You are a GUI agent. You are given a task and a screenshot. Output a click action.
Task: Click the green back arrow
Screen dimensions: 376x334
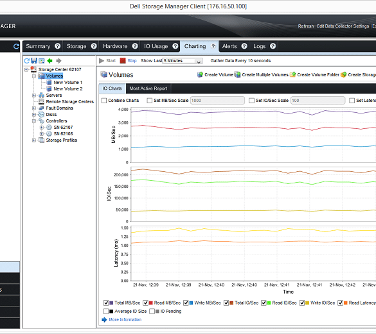(x=50, y=61)
